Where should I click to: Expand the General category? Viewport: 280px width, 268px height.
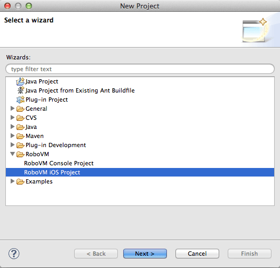pos(12,109)
